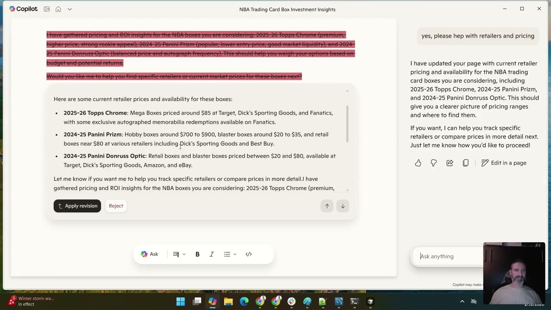The height and width of the screenshot is (310, 551).
Task: Expand the chevron dropdown in the title bar
Action: pos(70,9)
